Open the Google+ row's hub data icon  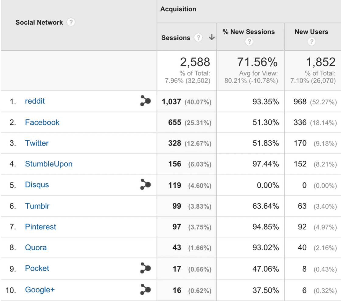point(145,289)
